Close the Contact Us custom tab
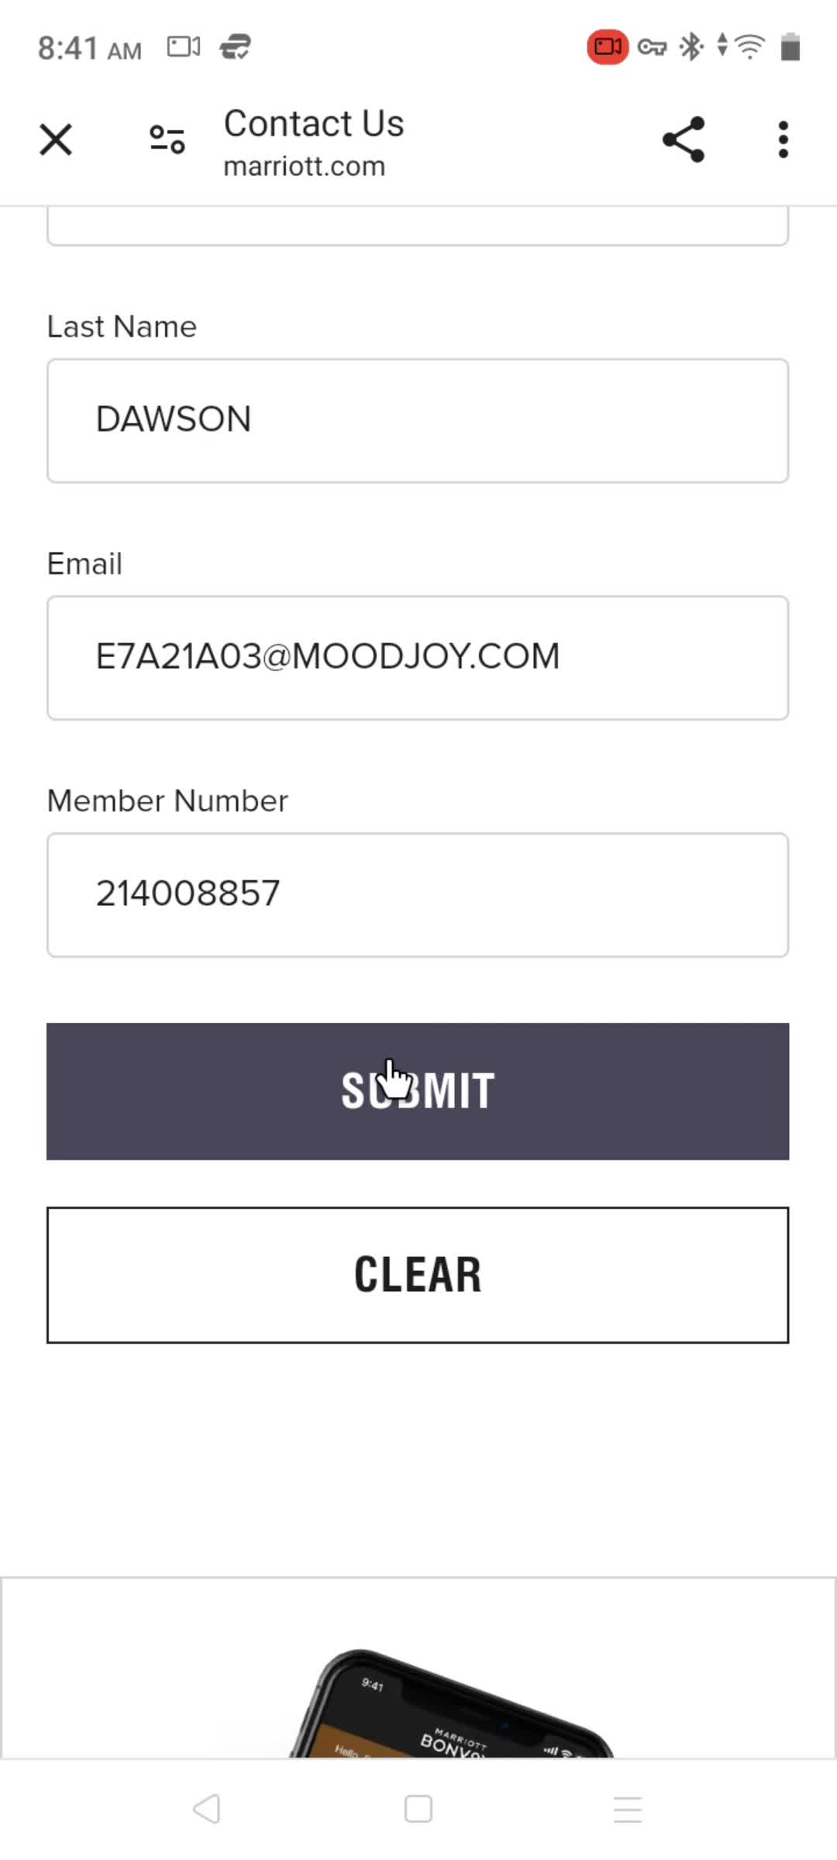This screenshot has width=837, height=1860. pos(56,140)
